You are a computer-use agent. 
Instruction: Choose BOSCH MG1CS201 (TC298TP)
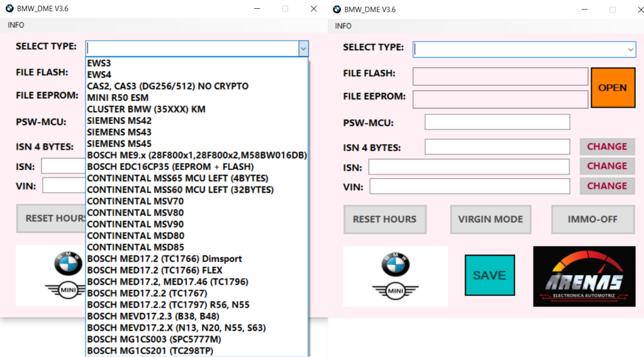point(197,351)
